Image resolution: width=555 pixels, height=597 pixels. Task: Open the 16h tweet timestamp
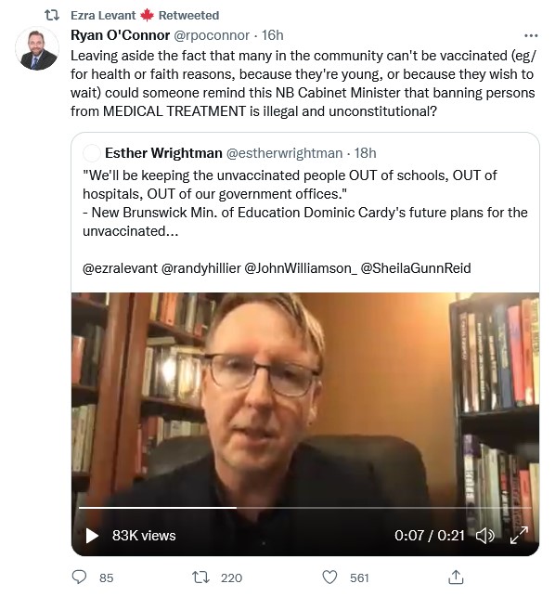[x=273, y=35]
